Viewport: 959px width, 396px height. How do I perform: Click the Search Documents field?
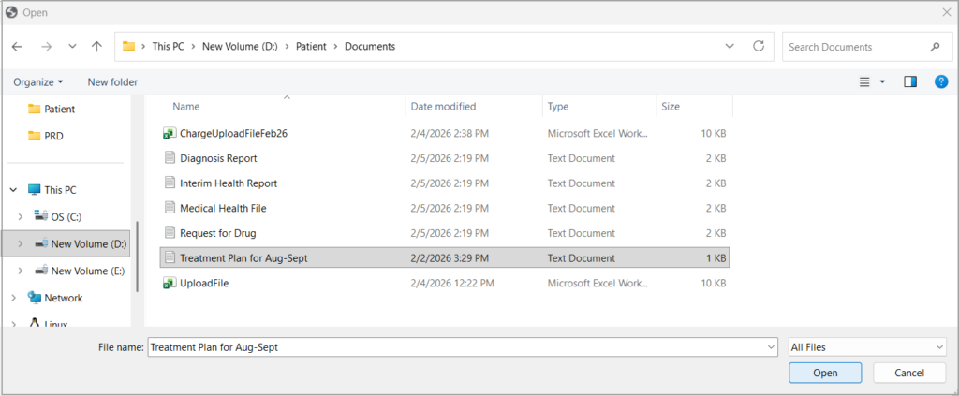[852, 47]
